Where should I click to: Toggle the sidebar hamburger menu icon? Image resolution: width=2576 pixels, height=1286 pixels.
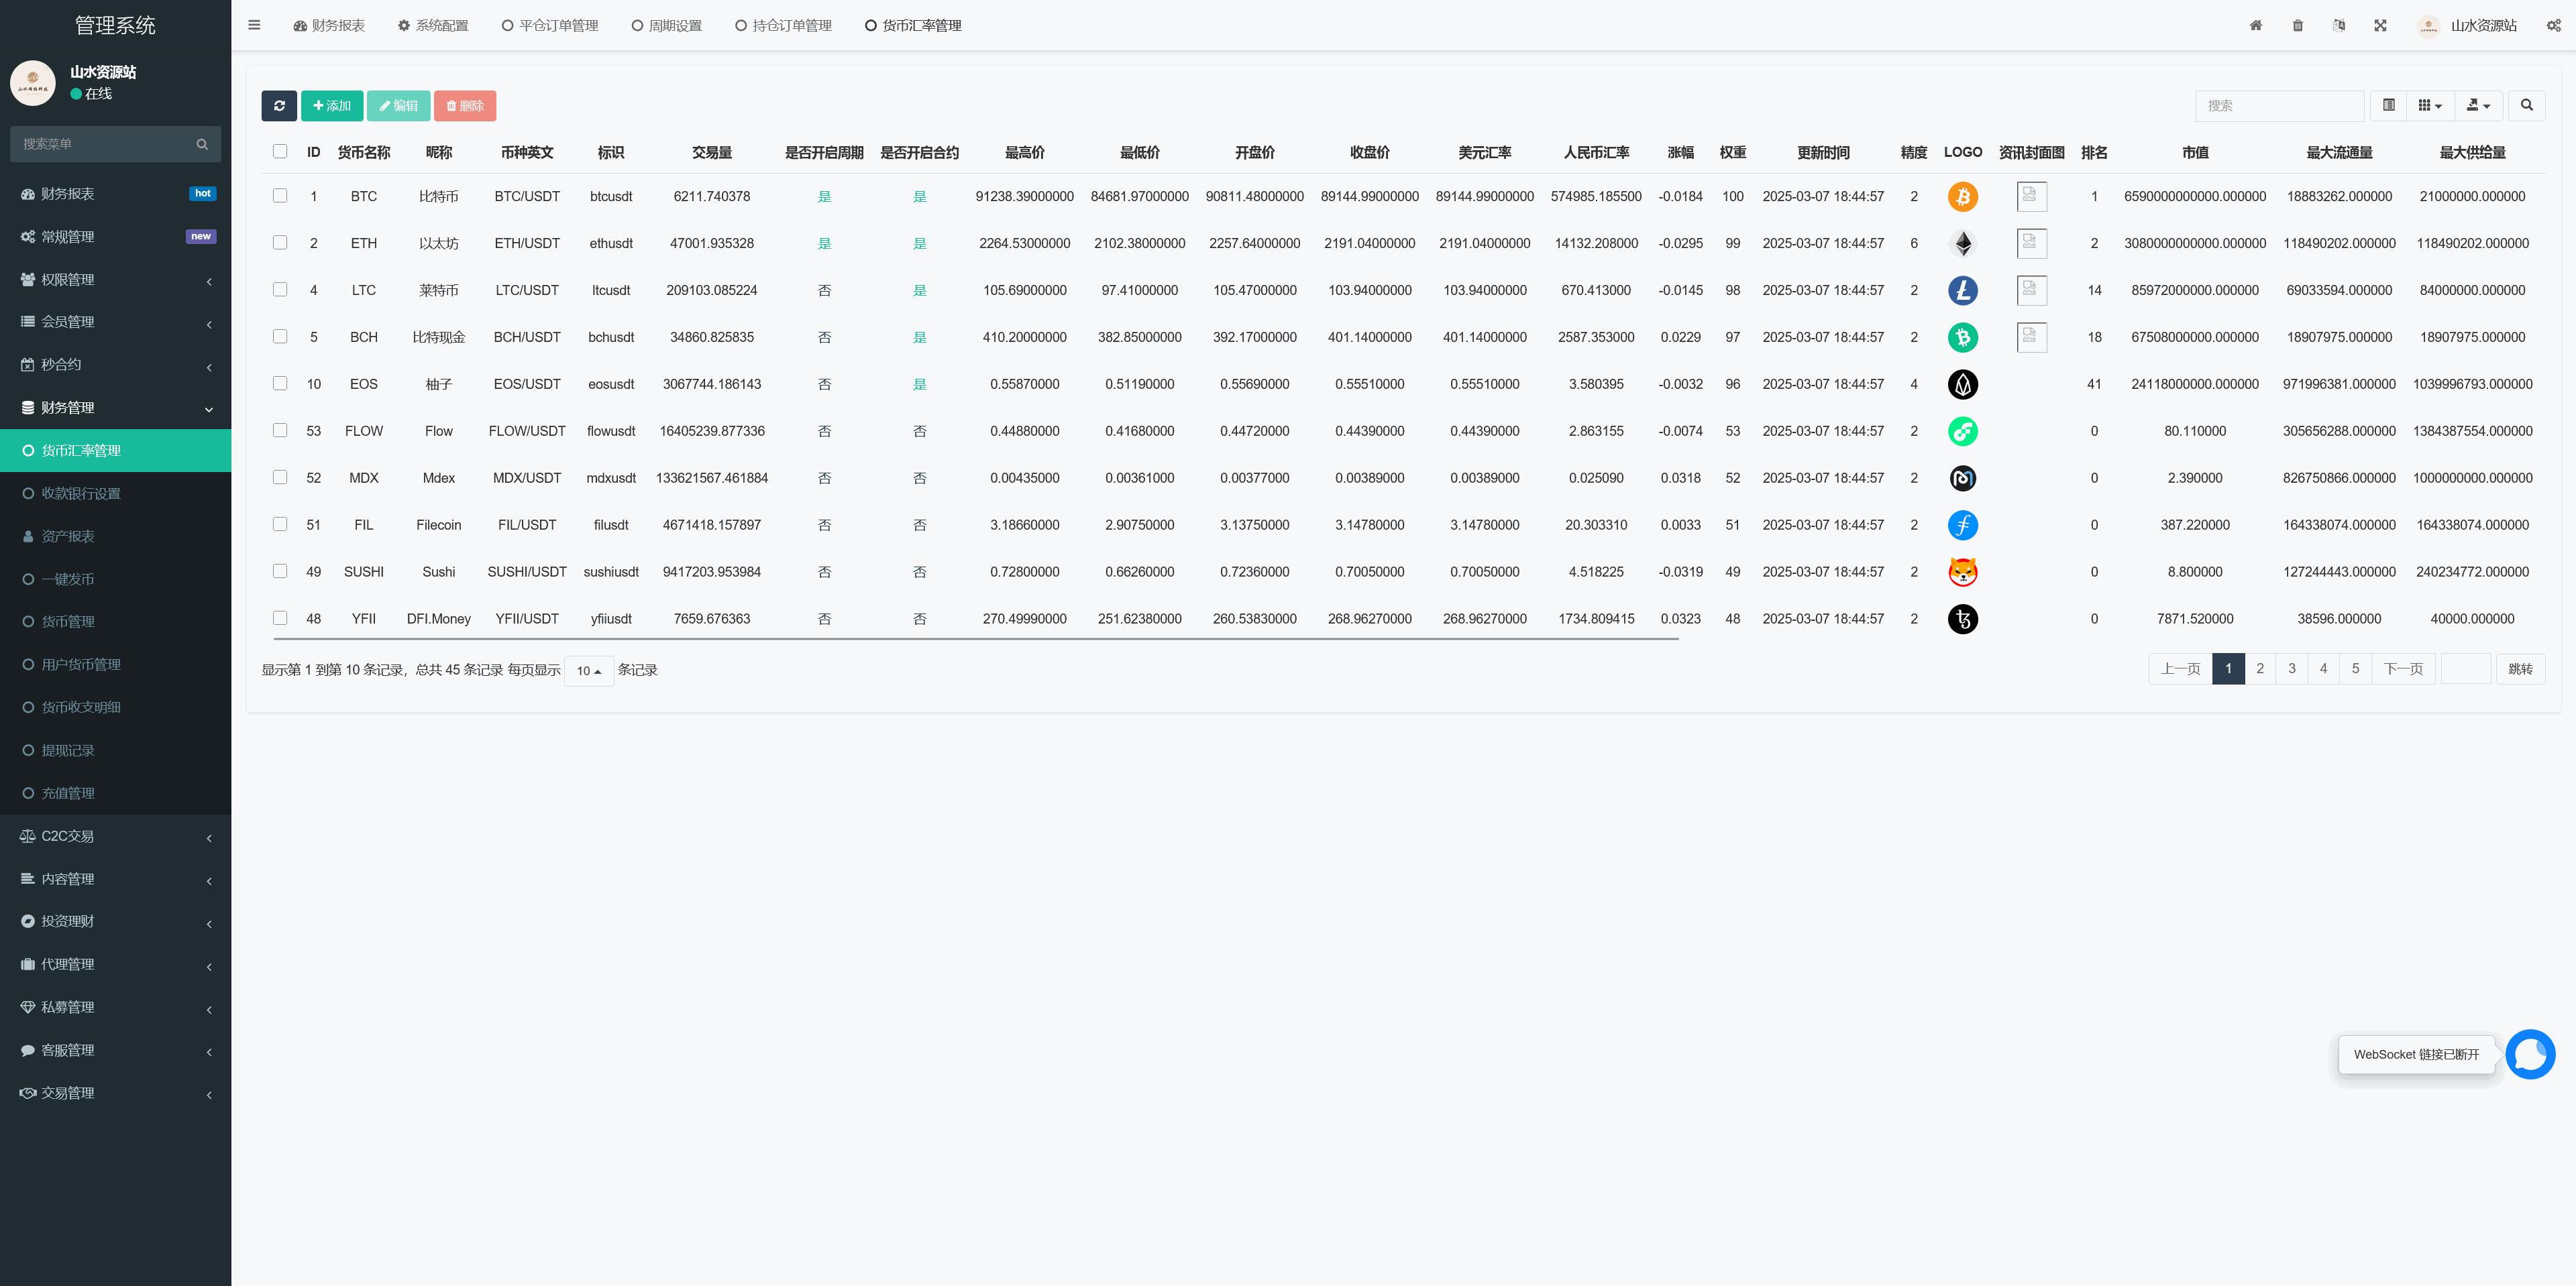[x=254, y=26]
